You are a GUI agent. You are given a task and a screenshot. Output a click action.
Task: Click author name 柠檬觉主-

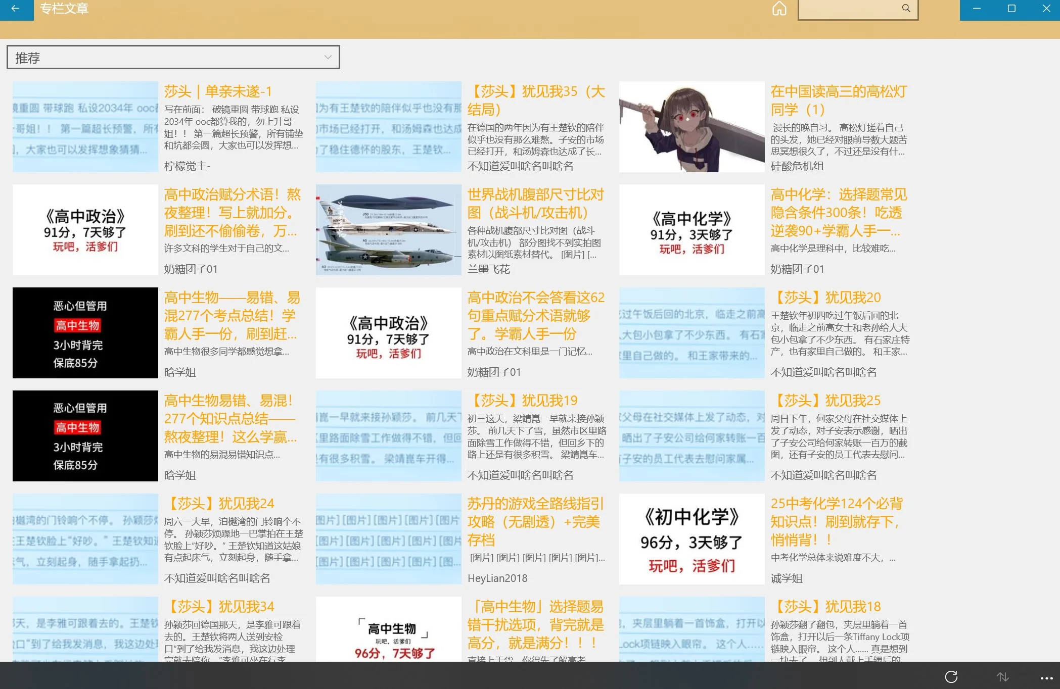point(187,166)
